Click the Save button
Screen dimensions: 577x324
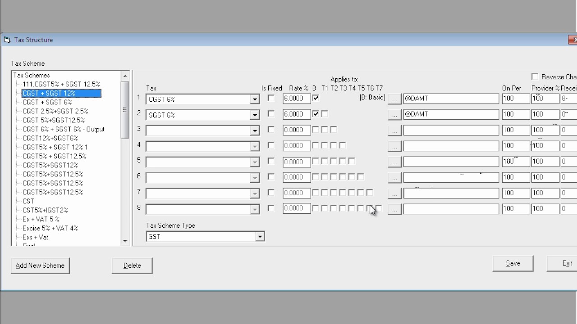tap(513, 264)
